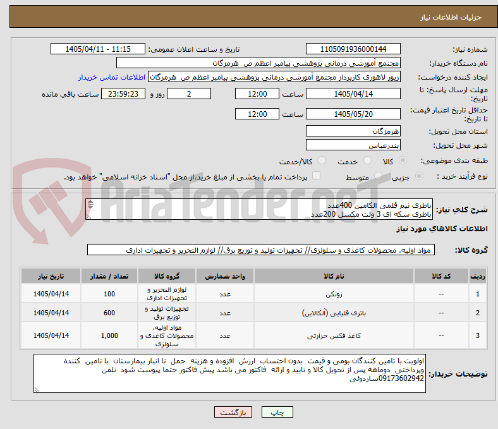Image resolution: width=498 pixels, height=429 pixels.
Task: Click the بازگشت back button
Action: pyautogui.click(x=233, y=412)
